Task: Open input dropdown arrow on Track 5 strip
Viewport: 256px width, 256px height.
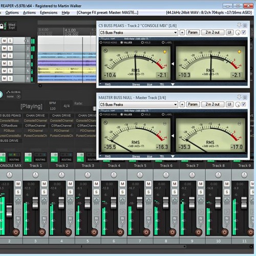Action: (x=148, y=222)
